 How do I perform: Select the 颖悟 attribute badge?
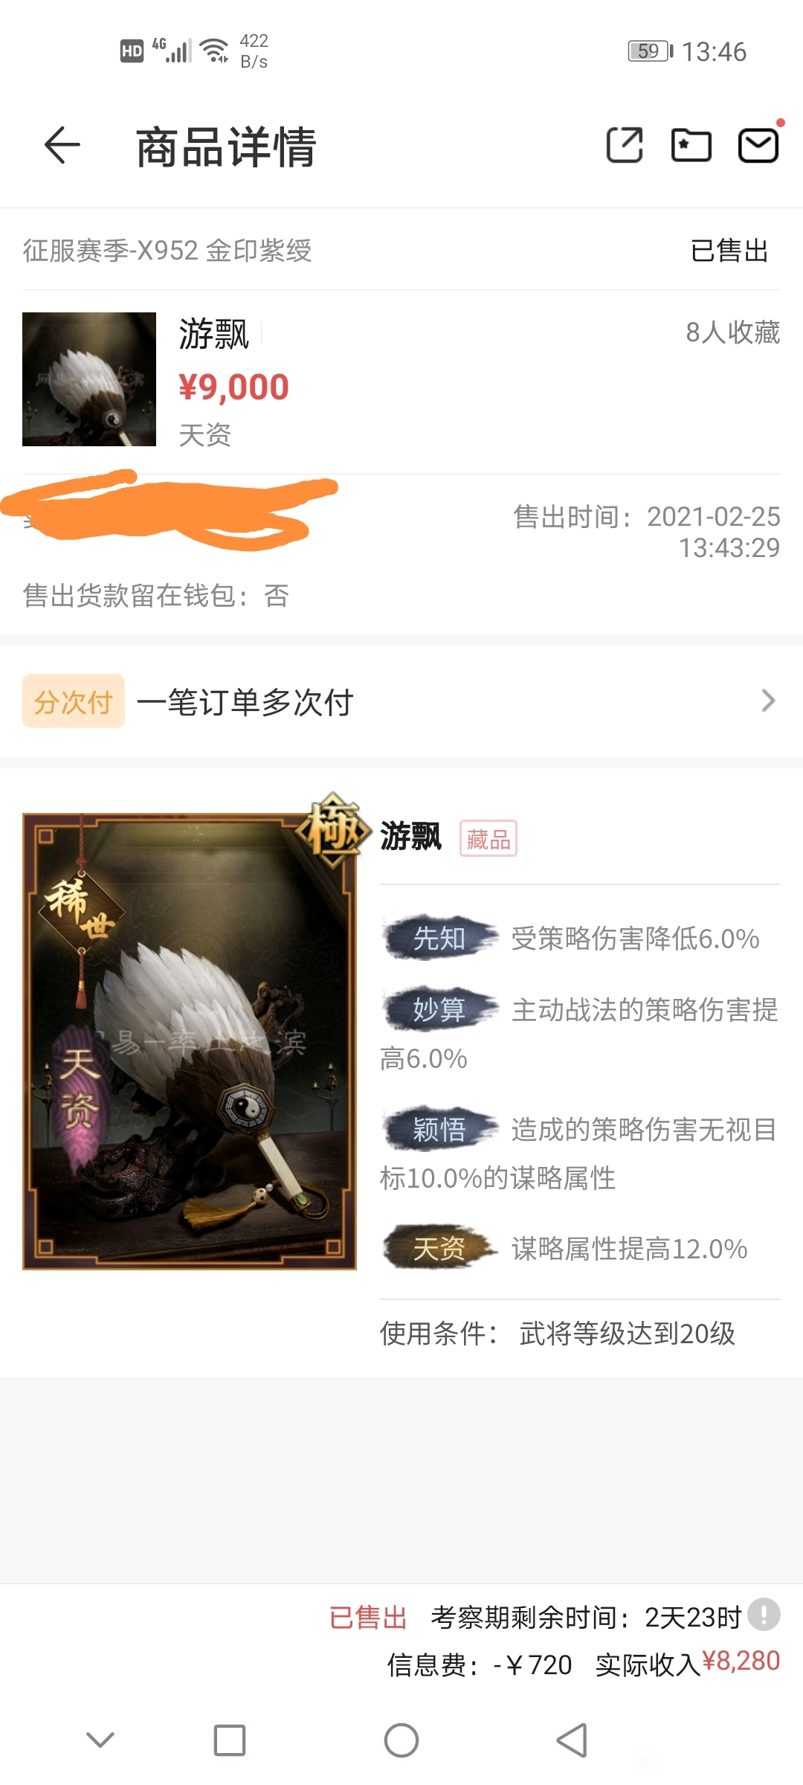(x=439, y=1129)
